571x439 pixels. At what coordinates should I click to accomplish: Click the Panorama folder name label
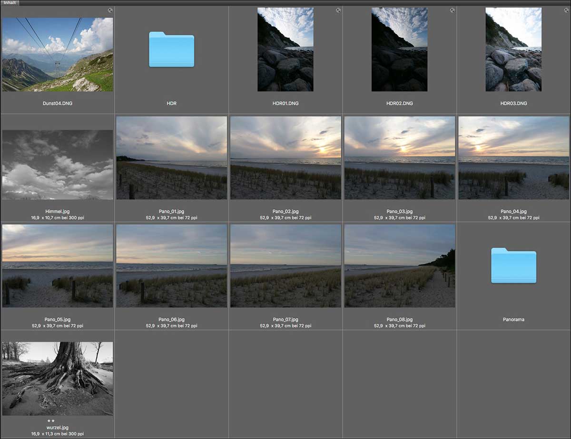coord(513,319)
